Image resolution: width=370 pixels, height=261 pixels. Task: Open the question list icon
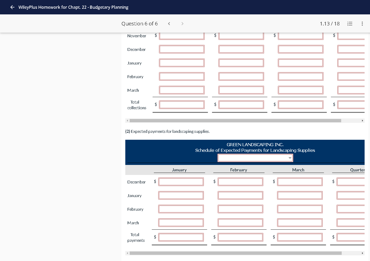350,24
